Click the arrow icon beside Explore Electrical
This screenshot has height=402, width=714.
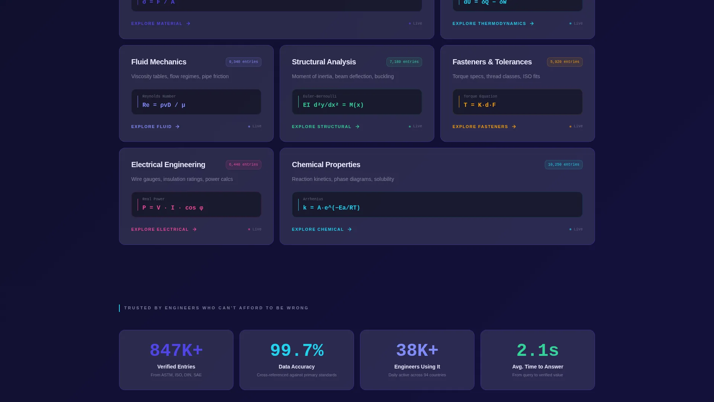pos(194,229)
